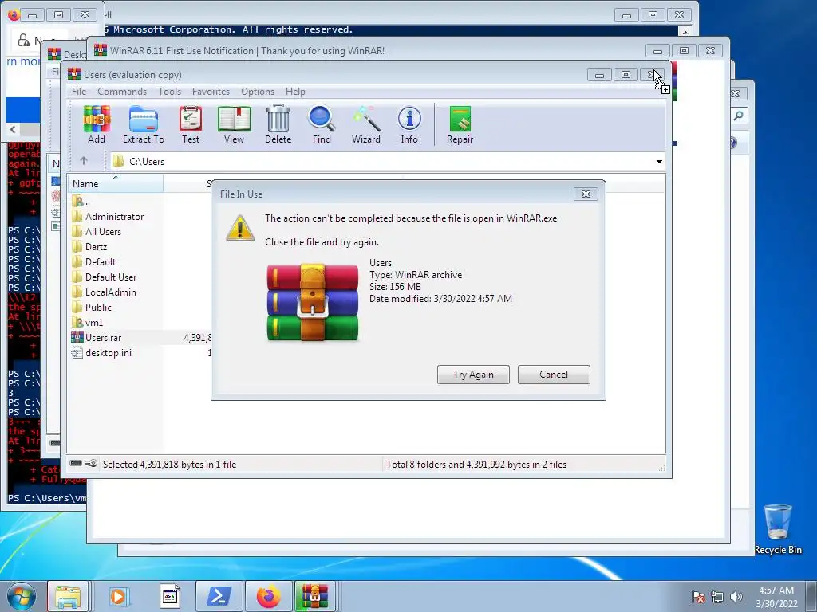Expand the C:\Users address dropdown
817x612 pixels.
(659, 161)
